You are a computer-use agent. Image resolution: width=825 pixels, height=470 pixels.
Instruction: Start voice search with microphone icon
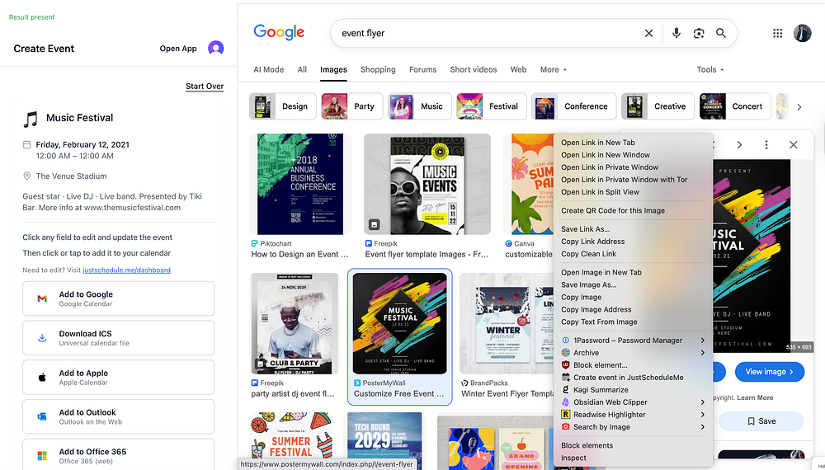pos(676,33)
